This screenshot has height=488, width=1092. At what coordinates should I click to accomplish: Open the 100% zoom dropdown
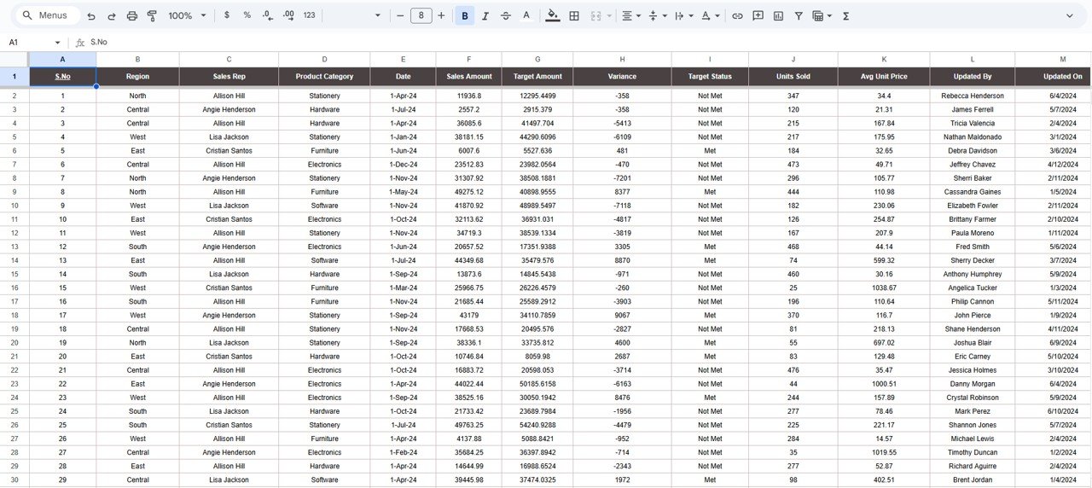(x=187, y=15)
